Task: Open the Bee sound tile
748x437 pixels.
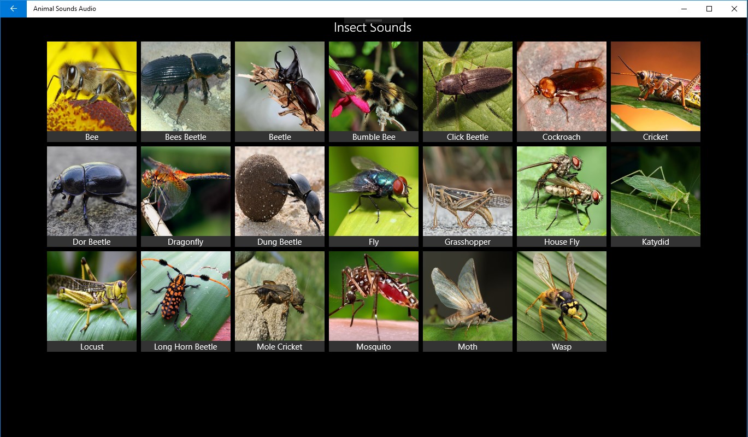Action: (92, 92)
